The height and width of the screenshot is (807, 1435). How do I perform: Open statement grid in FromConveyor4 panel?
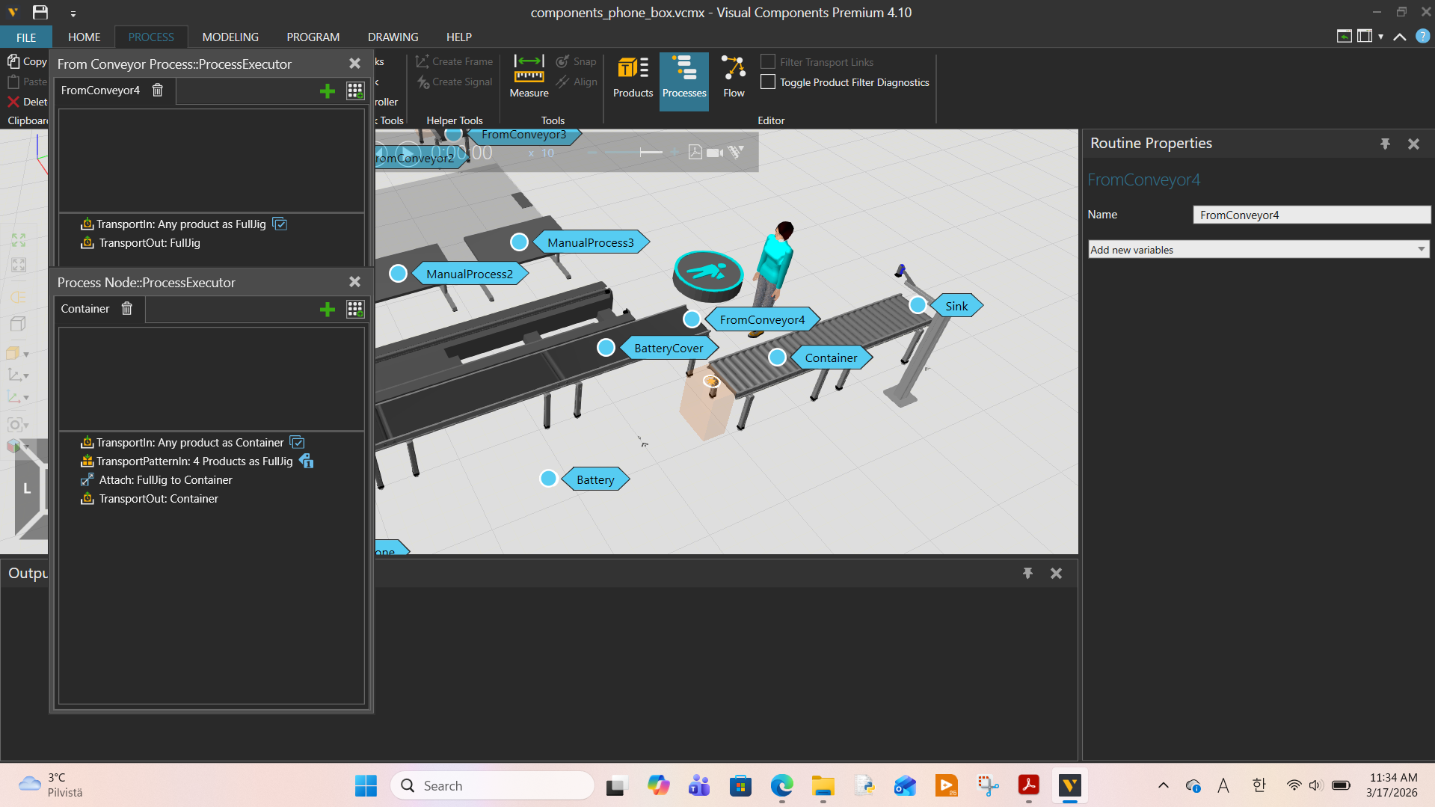355,91
